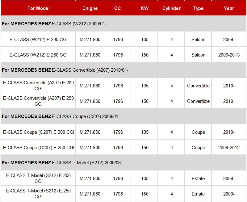Click KW '135' in Convertible E 200 row
The width and height of the screenshot is (247, 202).
[145, 86]
